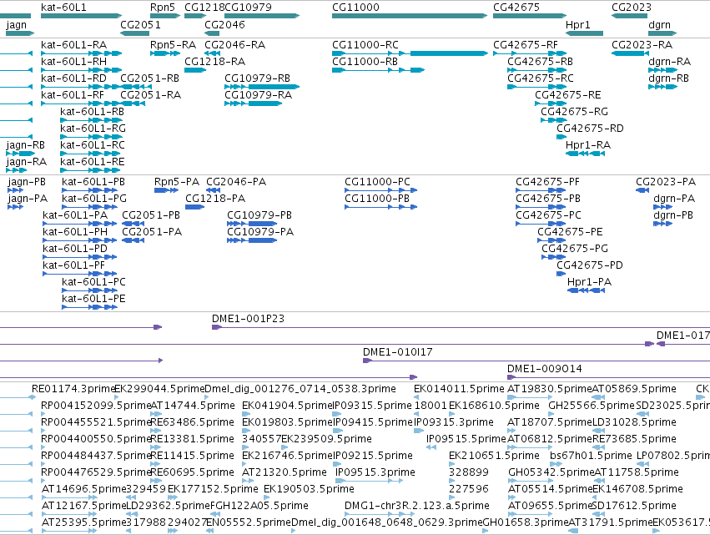Select protein CG1218-PA
This screenshot has height=535, width=710.
(x=194, y=207)
